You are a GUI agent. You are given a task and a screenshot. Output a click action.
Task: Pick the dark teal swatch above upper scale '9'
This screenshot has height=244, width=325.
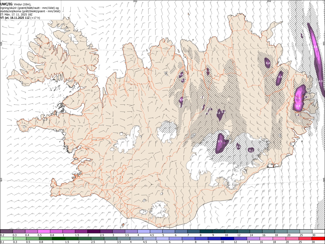point(218,231)
